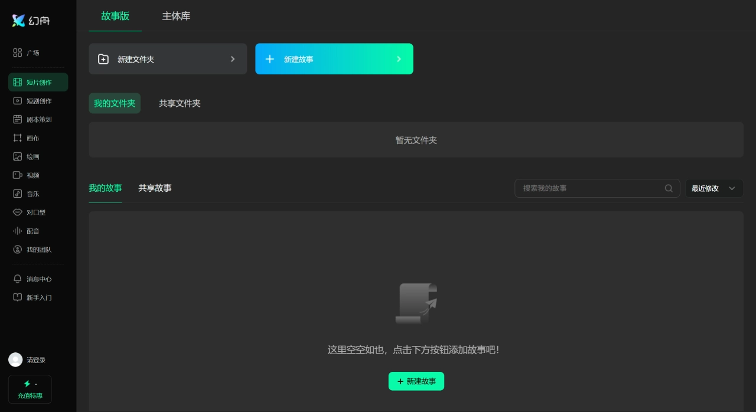Screen dimensions: 756x412
Task: Select the 共享故事 tab
Action: pos(155,188)
